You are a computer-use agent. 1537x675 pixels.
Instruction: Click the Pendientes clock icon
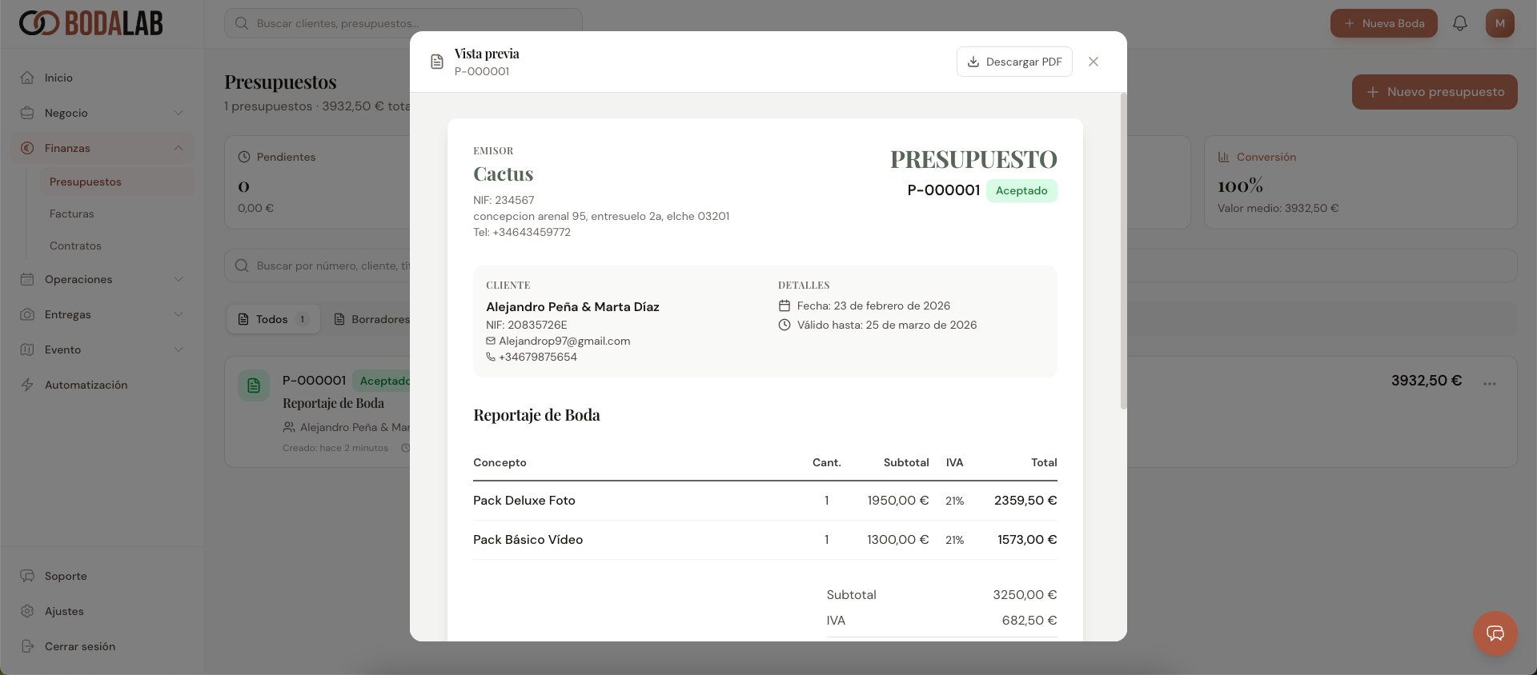244,157
